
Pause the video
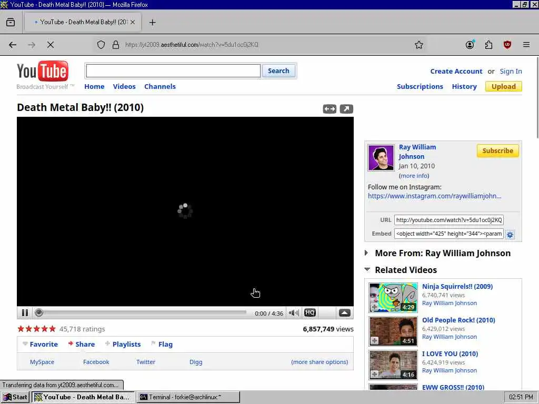coord(25,312)
